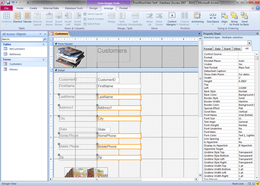Open the Control Padding dropdown
The width and height of the screenshot is (260, 186).
click(x=184, y=19)
